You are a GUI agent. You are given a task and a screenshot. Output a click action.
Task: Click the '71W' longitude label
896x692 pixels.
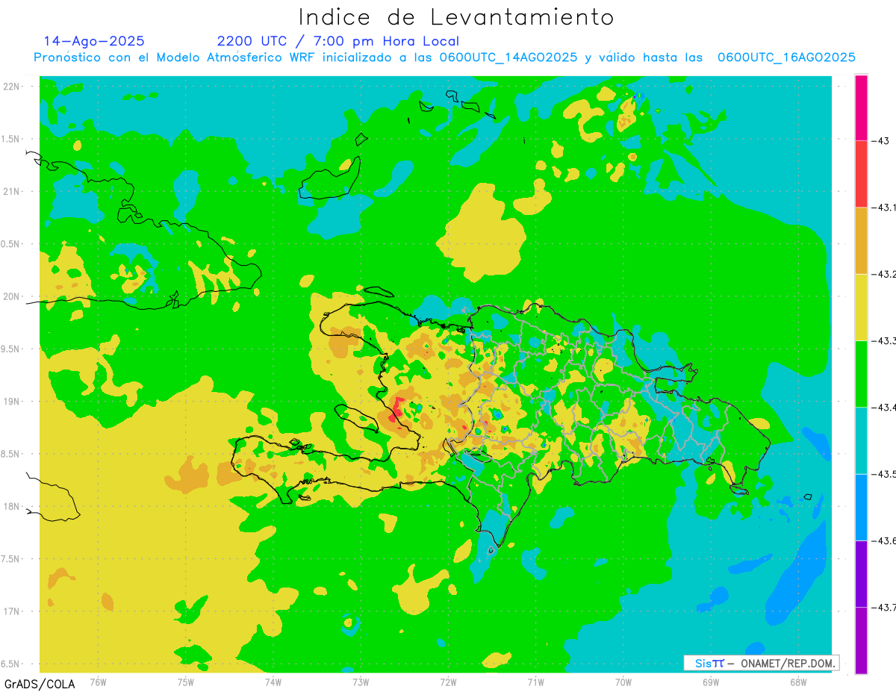coord(535,682)
